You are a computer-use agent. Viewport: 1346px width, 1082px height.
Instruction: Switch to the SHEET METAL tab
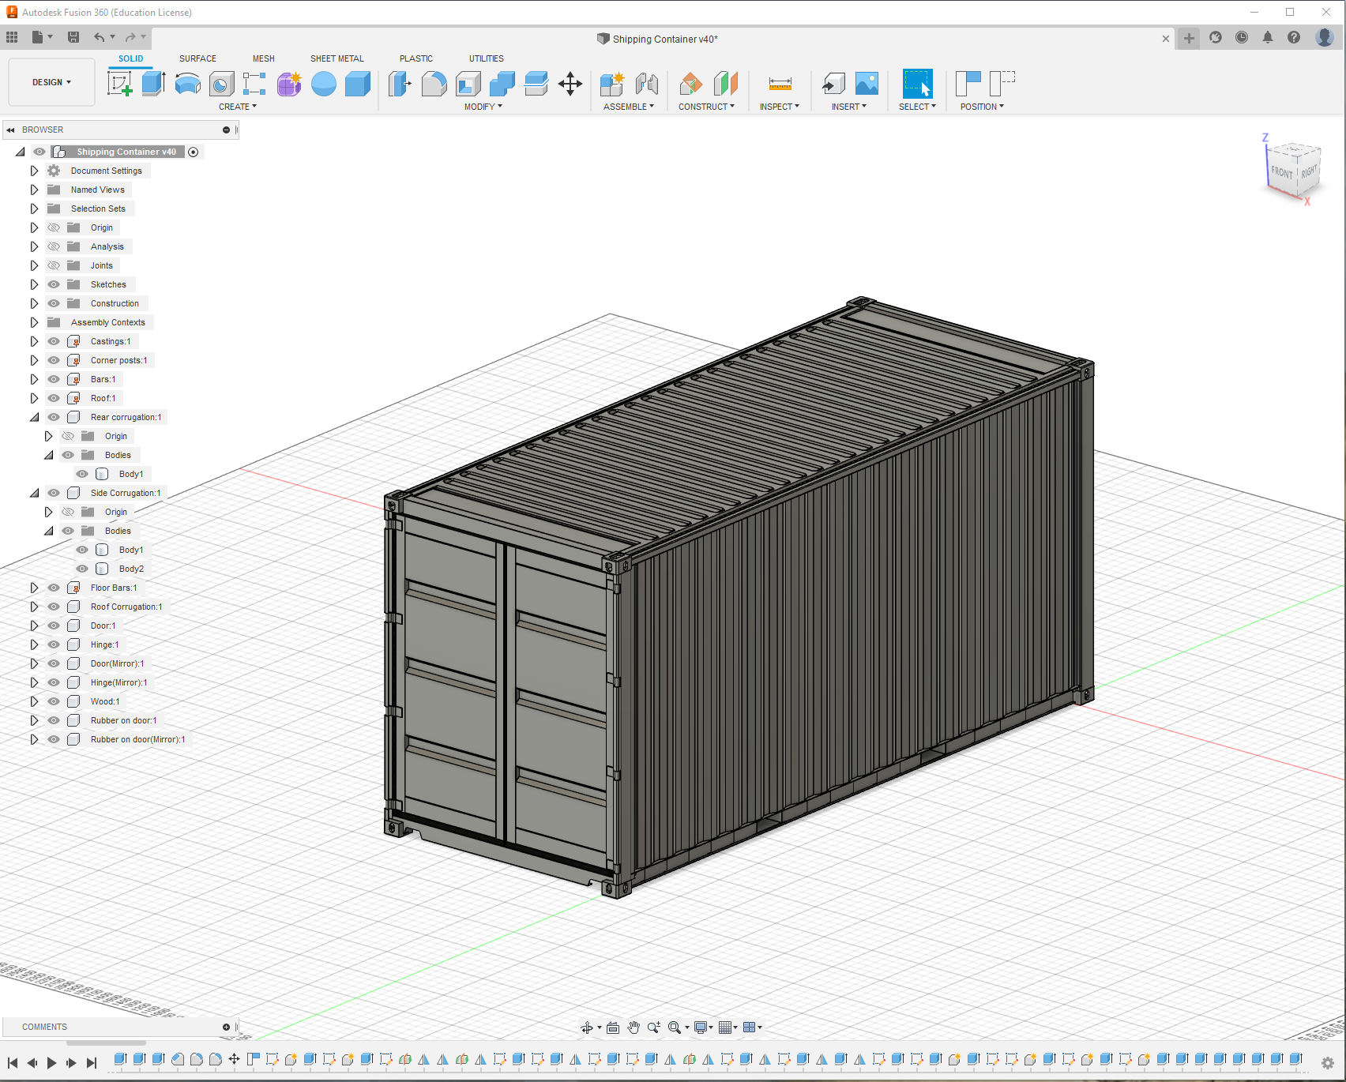(x=337, y=58)
